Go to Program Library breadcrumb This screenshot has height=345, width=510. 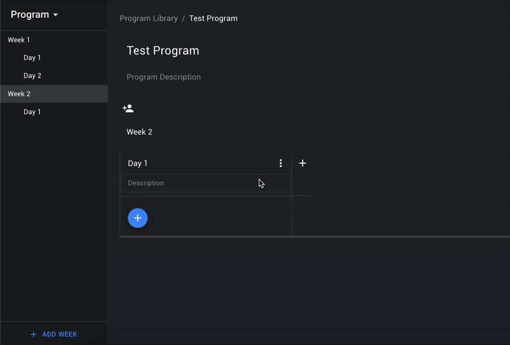(x=149, y=18)
